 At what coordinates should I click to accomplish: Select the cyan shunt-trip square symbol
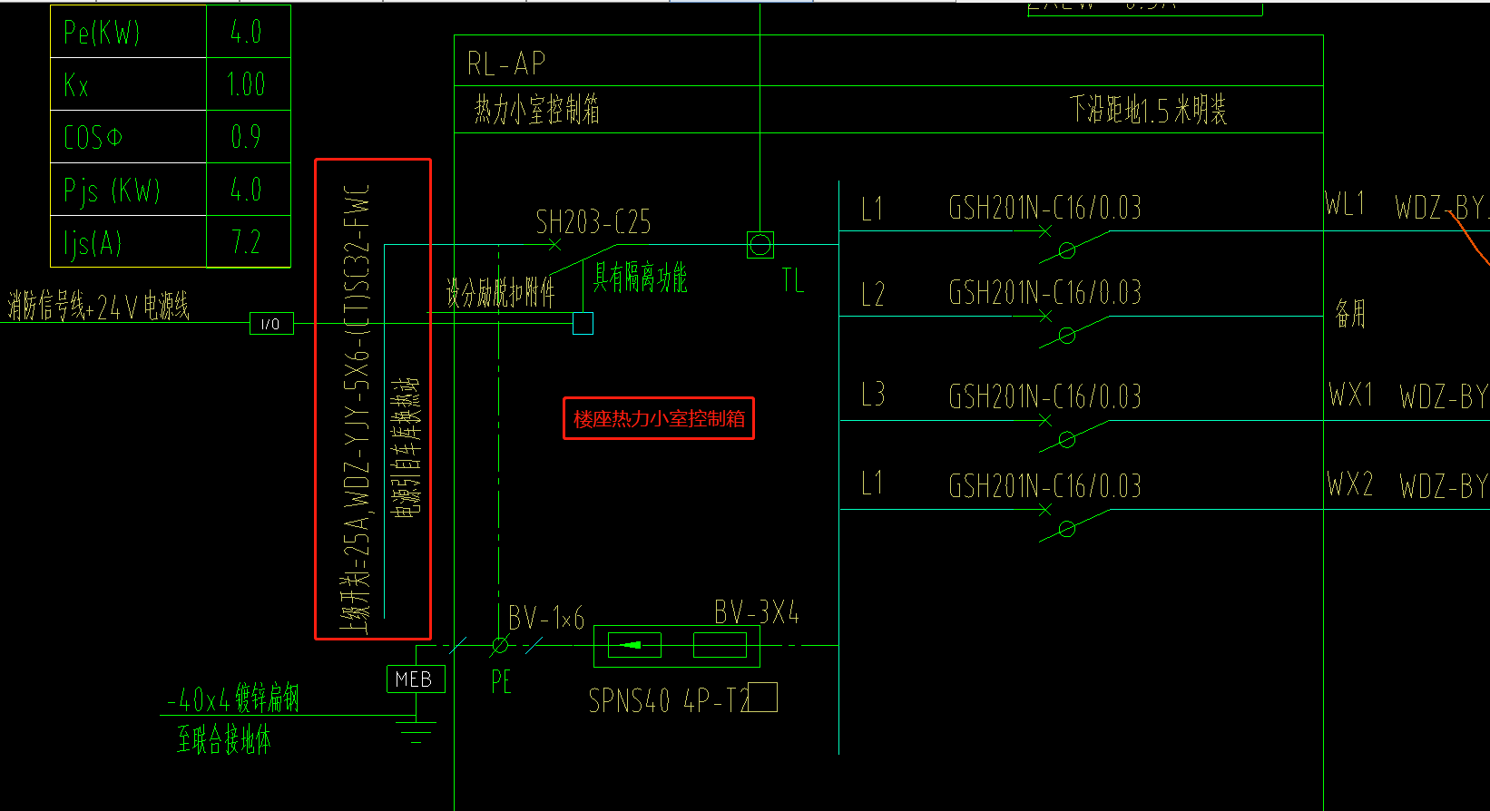pyautogui.click(x=583, y=323)
